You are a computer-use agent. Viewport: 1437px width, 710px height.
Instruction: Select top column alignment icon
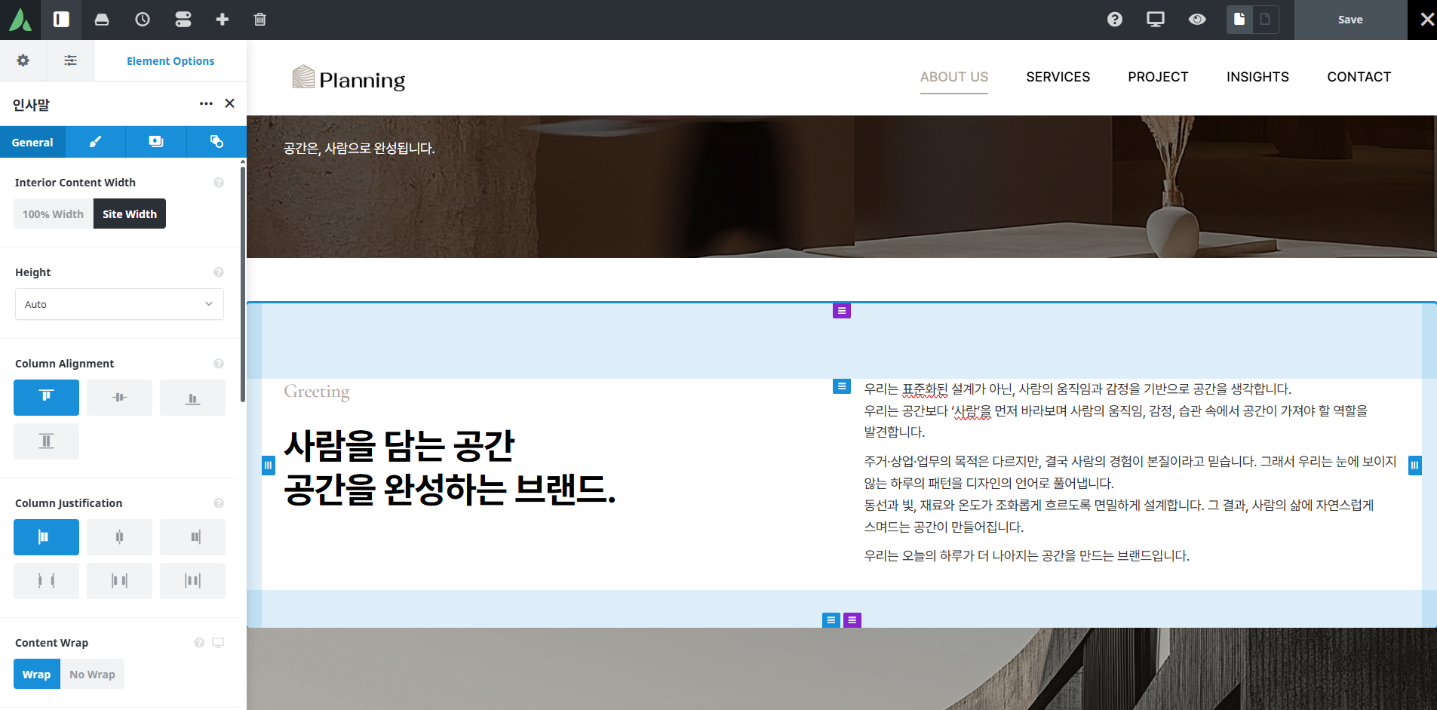[46, 397]
